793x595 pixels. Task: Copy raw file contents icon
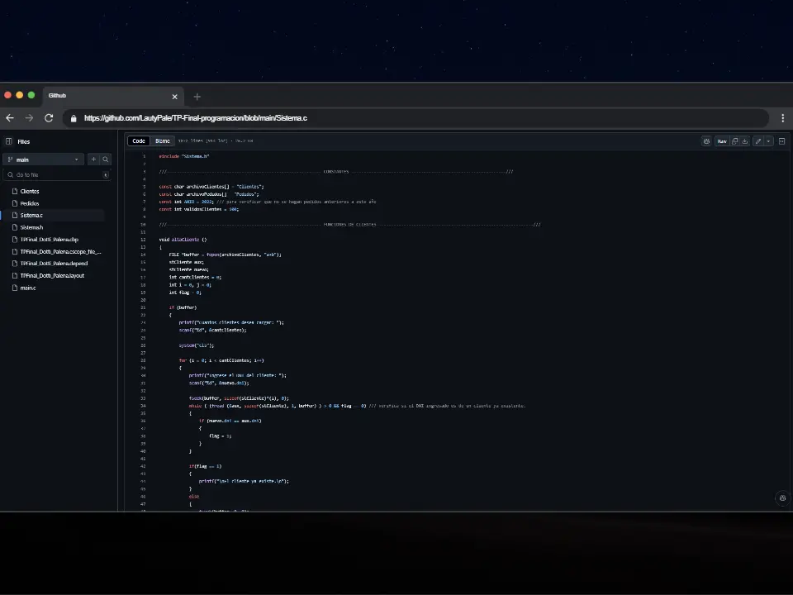point(735,141)
